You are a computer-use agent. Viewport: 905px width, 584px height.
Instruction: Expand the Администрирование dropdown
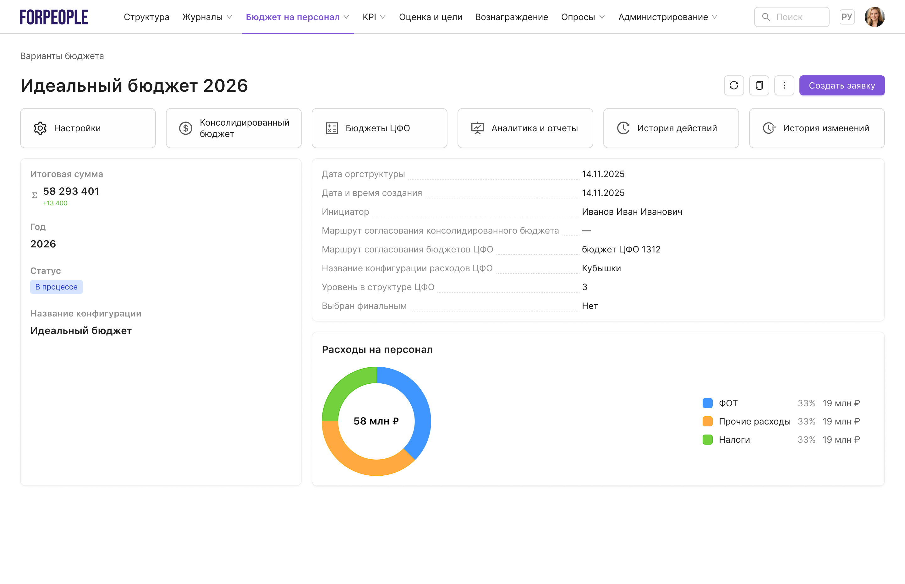point(667,17)
